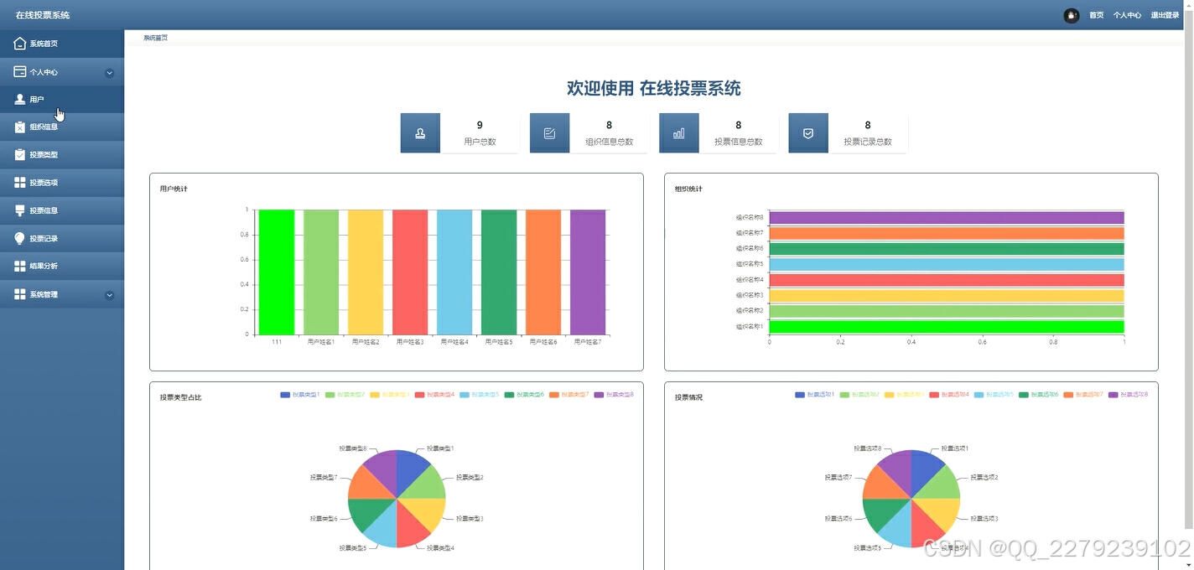
Task: Select the 用户 user icon in the sidebar
Action: 19,99
